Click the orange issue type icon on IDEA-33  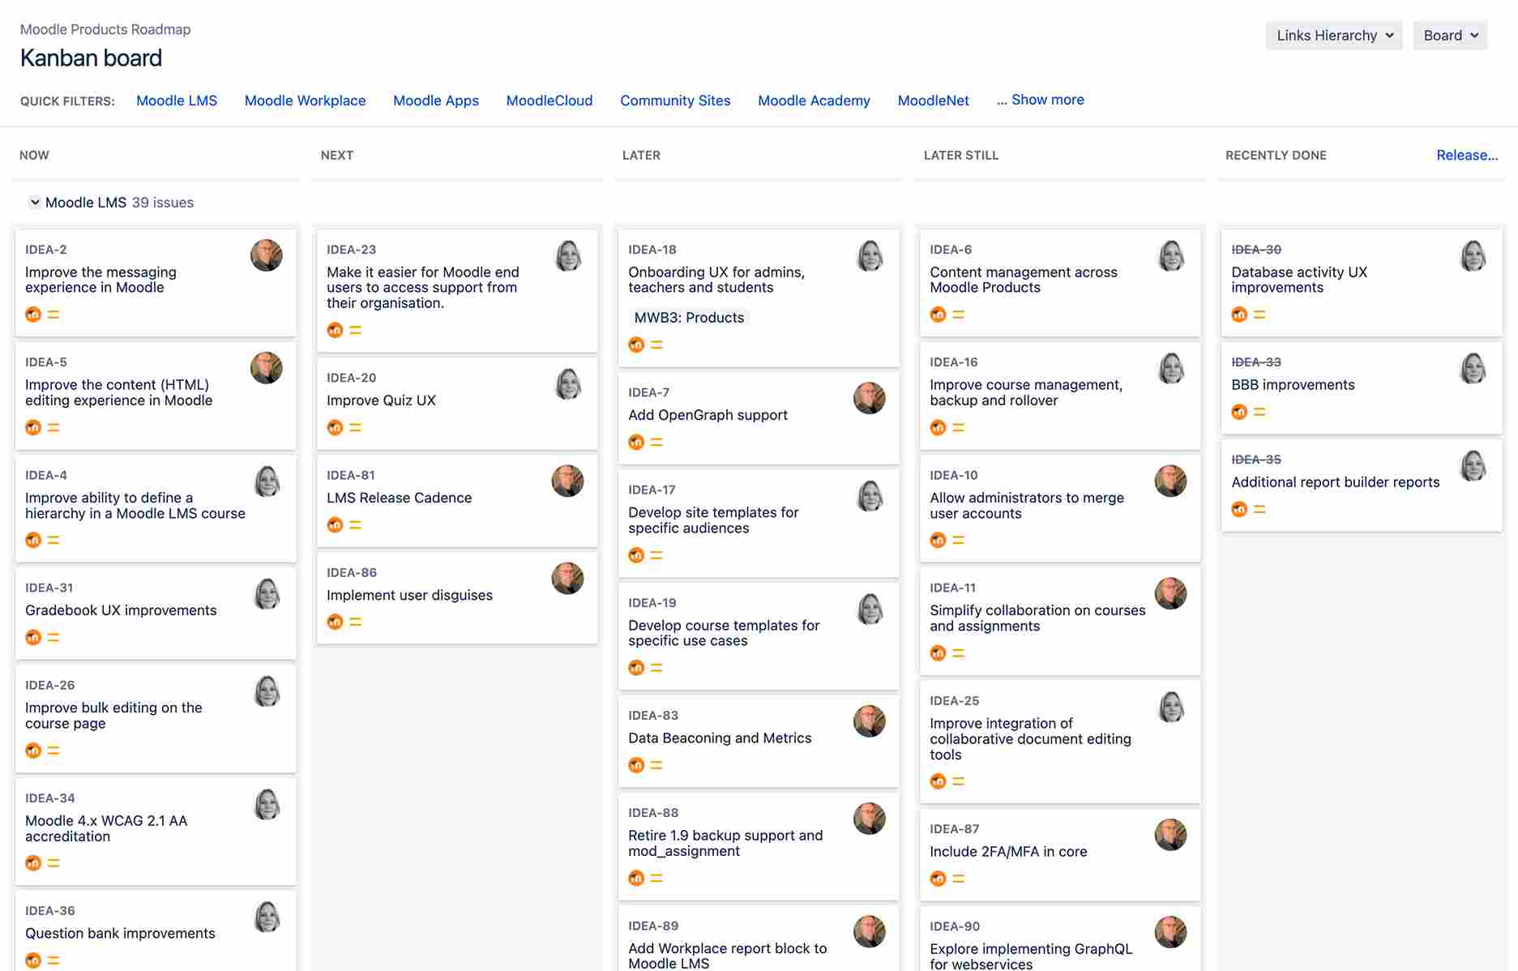(x=1239, y=412)
